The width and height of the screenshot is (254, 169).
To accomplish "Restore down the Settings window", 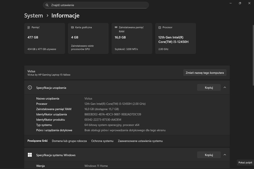I will (240, 3).
